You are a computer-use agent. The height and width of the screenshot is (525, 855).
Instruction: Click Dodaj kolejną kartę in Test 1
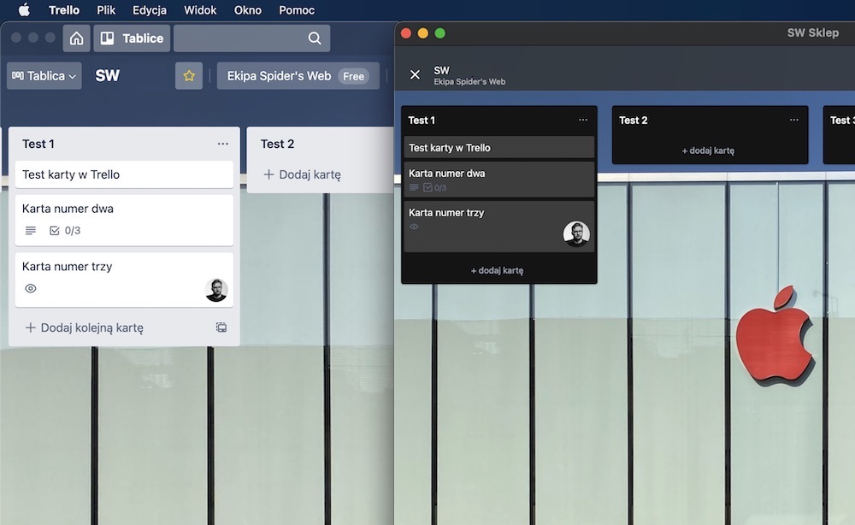coord(85,327)
